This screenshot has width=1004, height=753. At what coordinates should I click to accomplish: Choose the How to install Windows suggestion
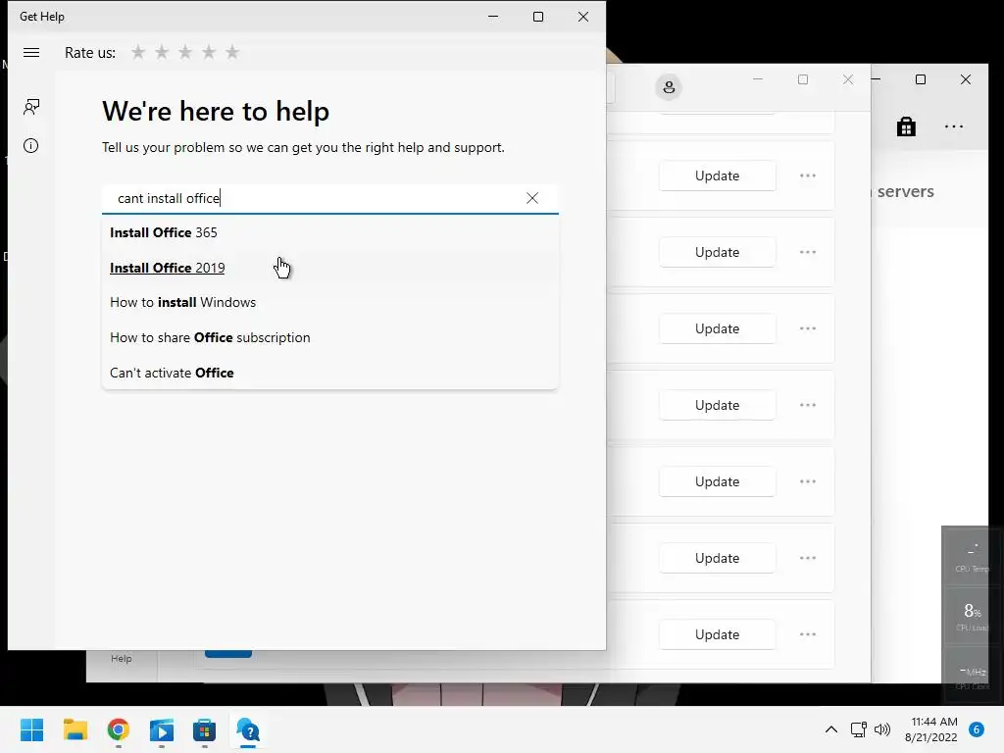coord(329,302)
